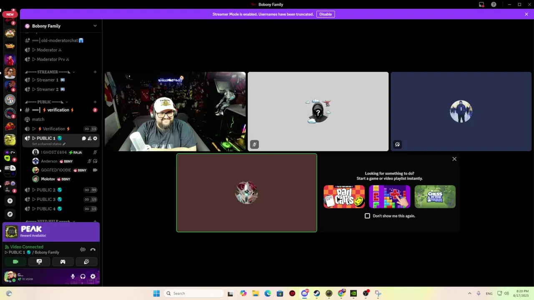Start an activity with the gamepad icon
This screenshot has height=300, width=534.
pos(63,262)
